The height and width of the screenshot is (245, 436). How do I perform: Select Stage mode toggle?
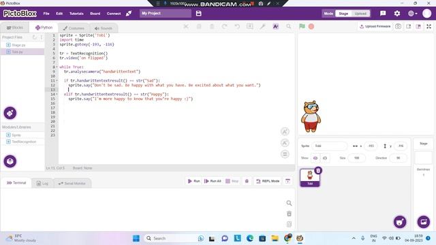point(343,14)
